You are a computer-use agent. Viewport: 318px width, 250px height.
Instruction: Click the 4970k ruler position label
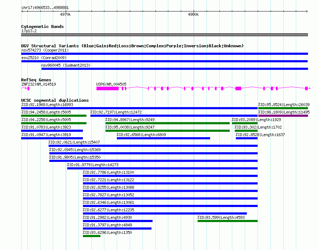[65, 14]
